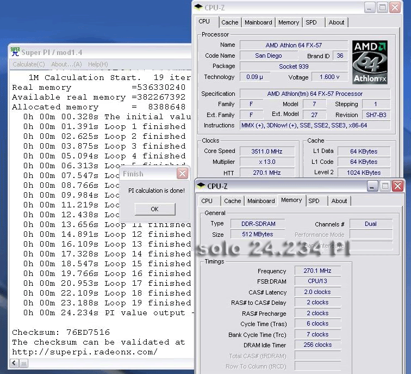Switch to Memory tab in upper CPU-Z window
The width and height of the screenshot is (411, 374).
pyautogui.click(x=289, y=22)
